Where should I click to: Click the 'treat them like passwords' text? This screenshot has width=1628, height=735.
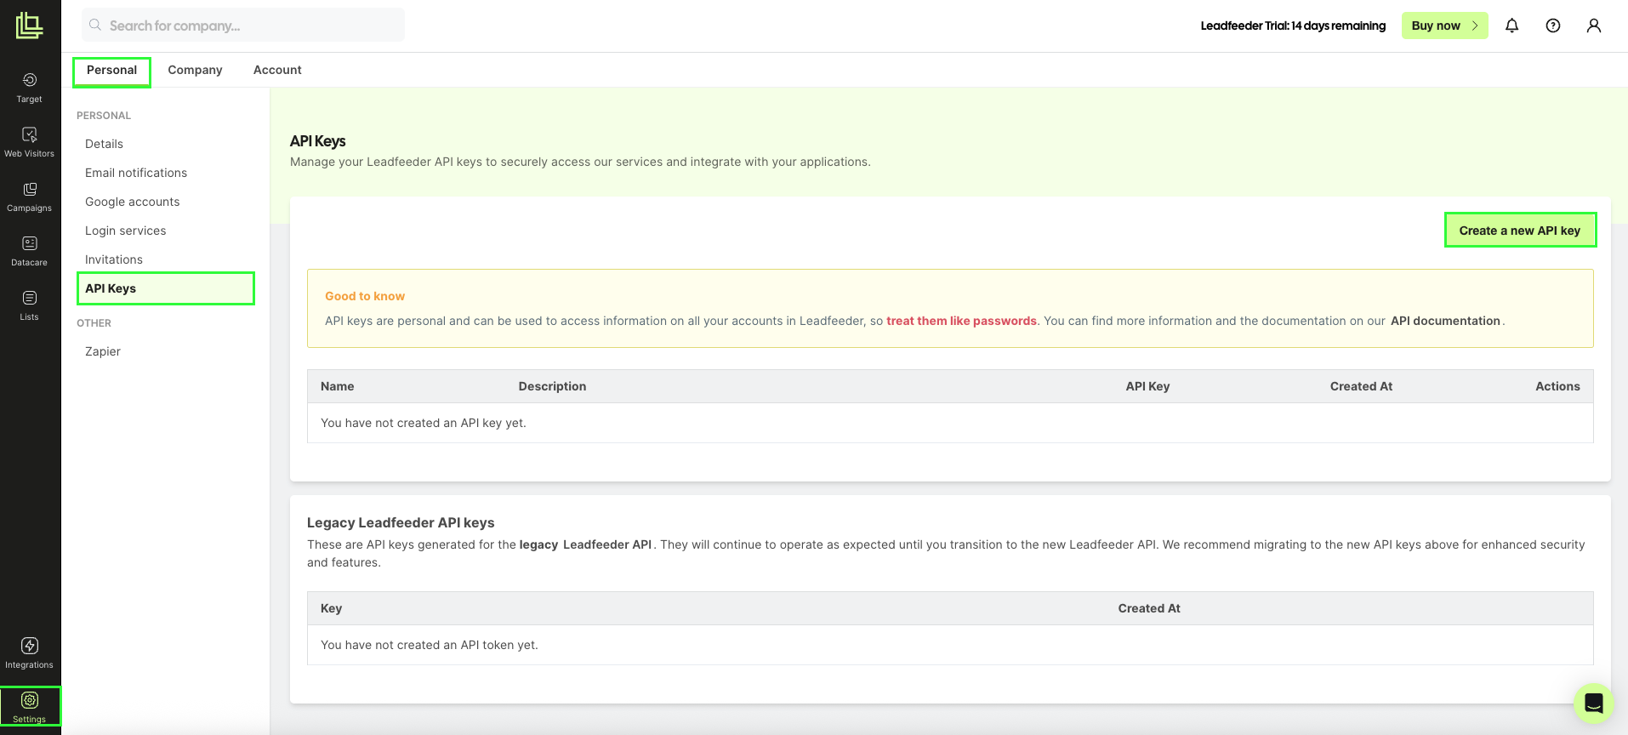961,322
